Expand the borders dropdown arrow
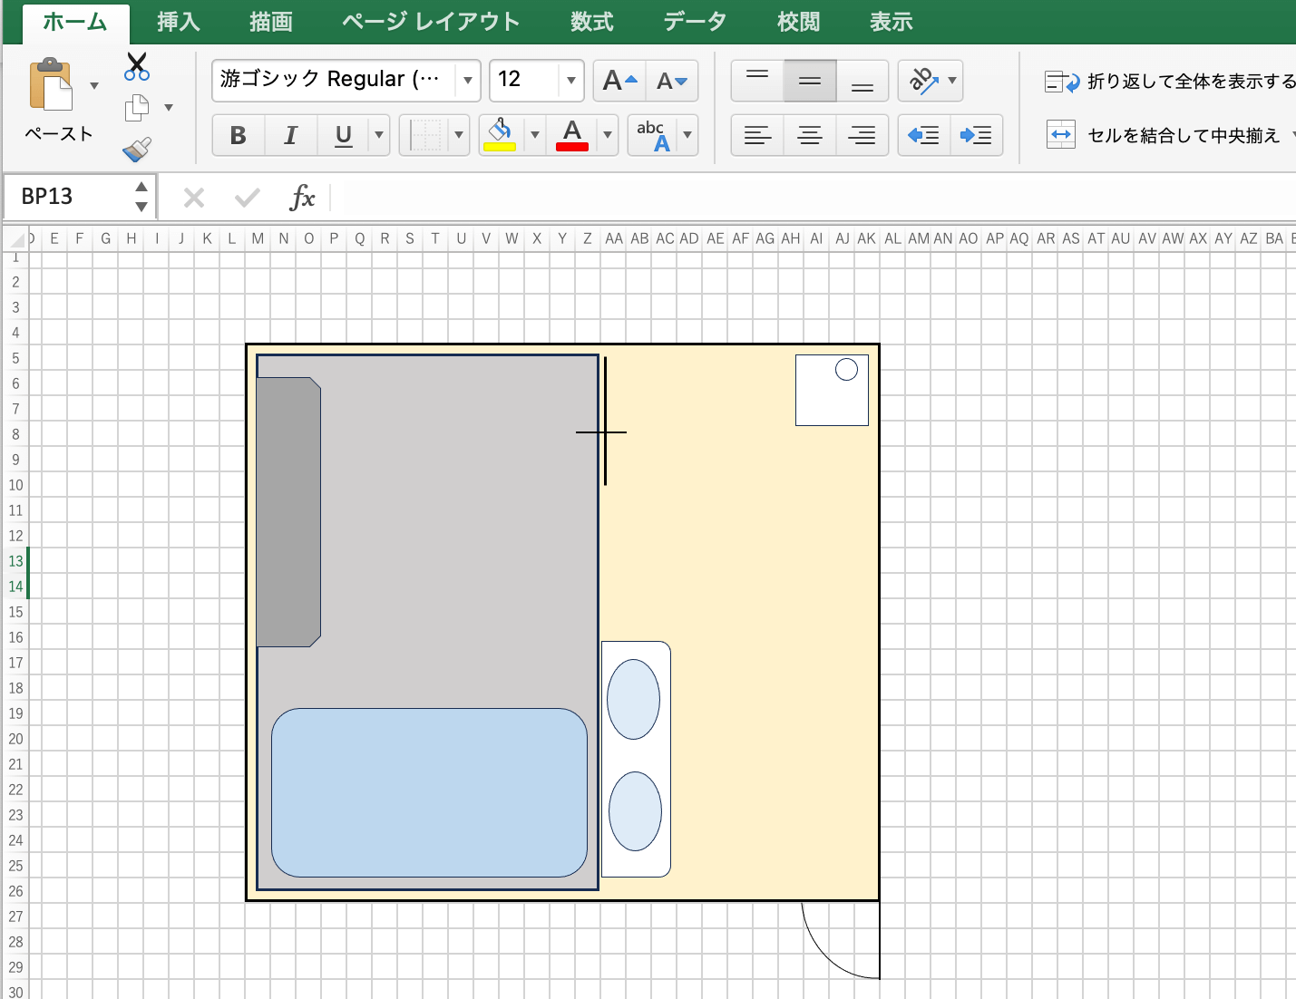 459,136
